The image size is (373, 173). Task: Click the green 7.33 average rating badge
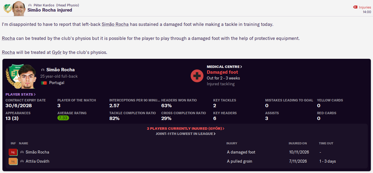pyautogui.click(x=63, y=118)
